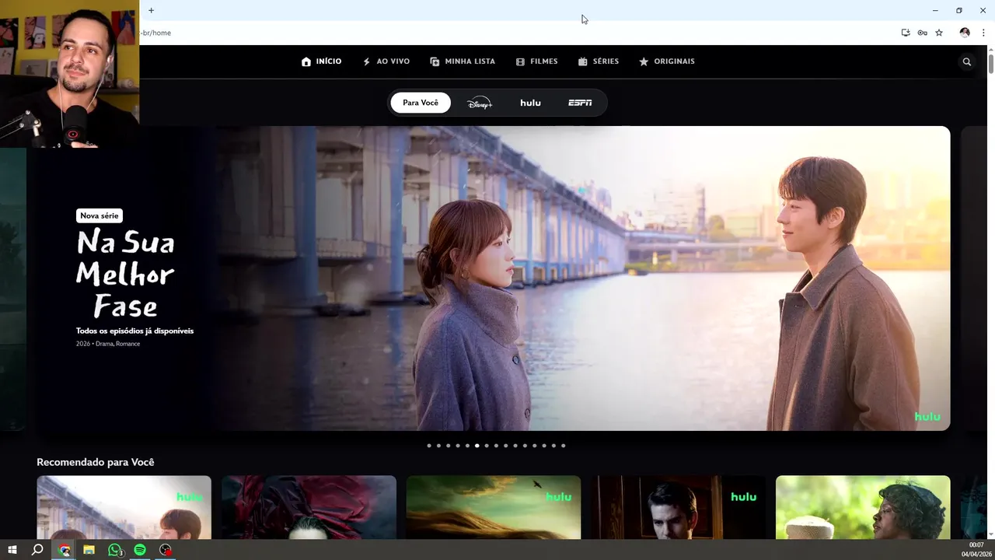The width and height of the screenshot is (995, 560).
Task: Open the Ao Vivo live section
Action: [x=386, y=61]
